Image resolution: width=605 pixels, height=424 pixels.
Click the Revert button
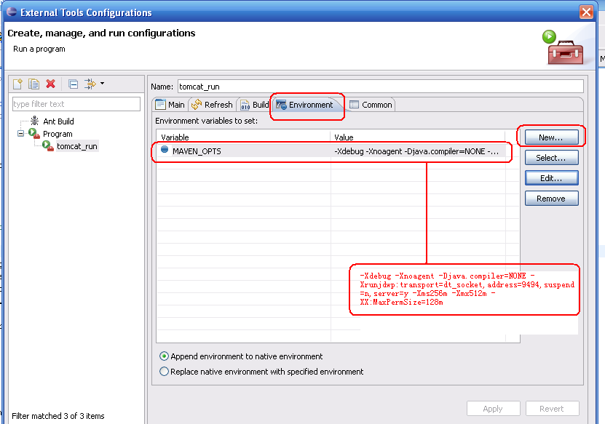point(552,409)
